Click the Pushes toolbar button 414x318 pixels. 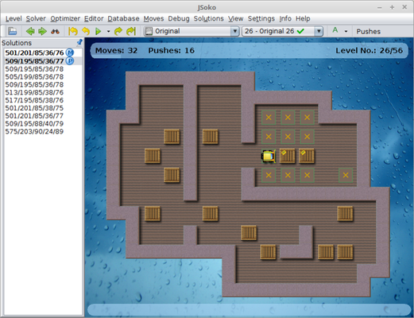pos(368,32)
